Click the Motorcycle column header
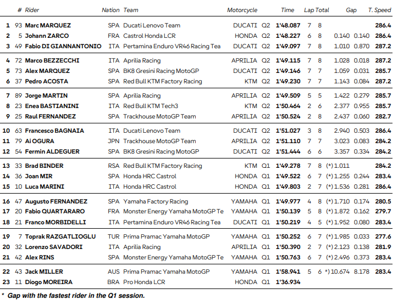 tap(242, 10)
